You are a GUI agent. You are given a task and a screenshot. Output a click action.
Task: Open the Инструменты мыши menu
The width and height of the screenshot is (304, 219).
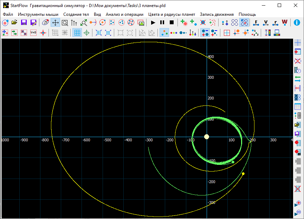tap(38, 14)
